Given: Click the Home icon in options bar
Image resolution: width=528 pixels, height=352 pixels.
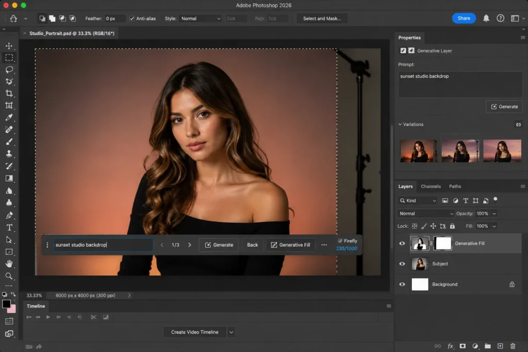Looking at the screenshot, I should pyautogui.click(x=13, y=19).
